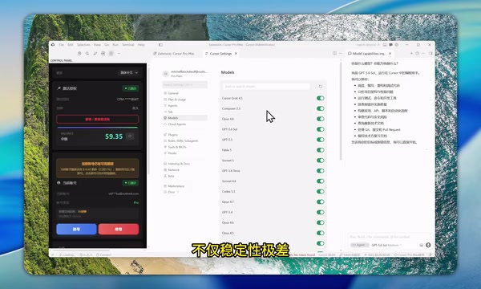The height and width of the screenshot is (289, 481).
Task: Toggle the Opus 4.5 model switch
Action: 320,233
